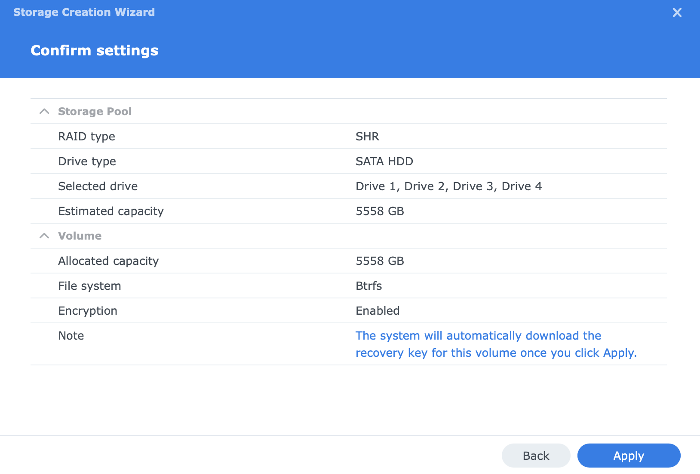Click the Selected drive row label

98,186
